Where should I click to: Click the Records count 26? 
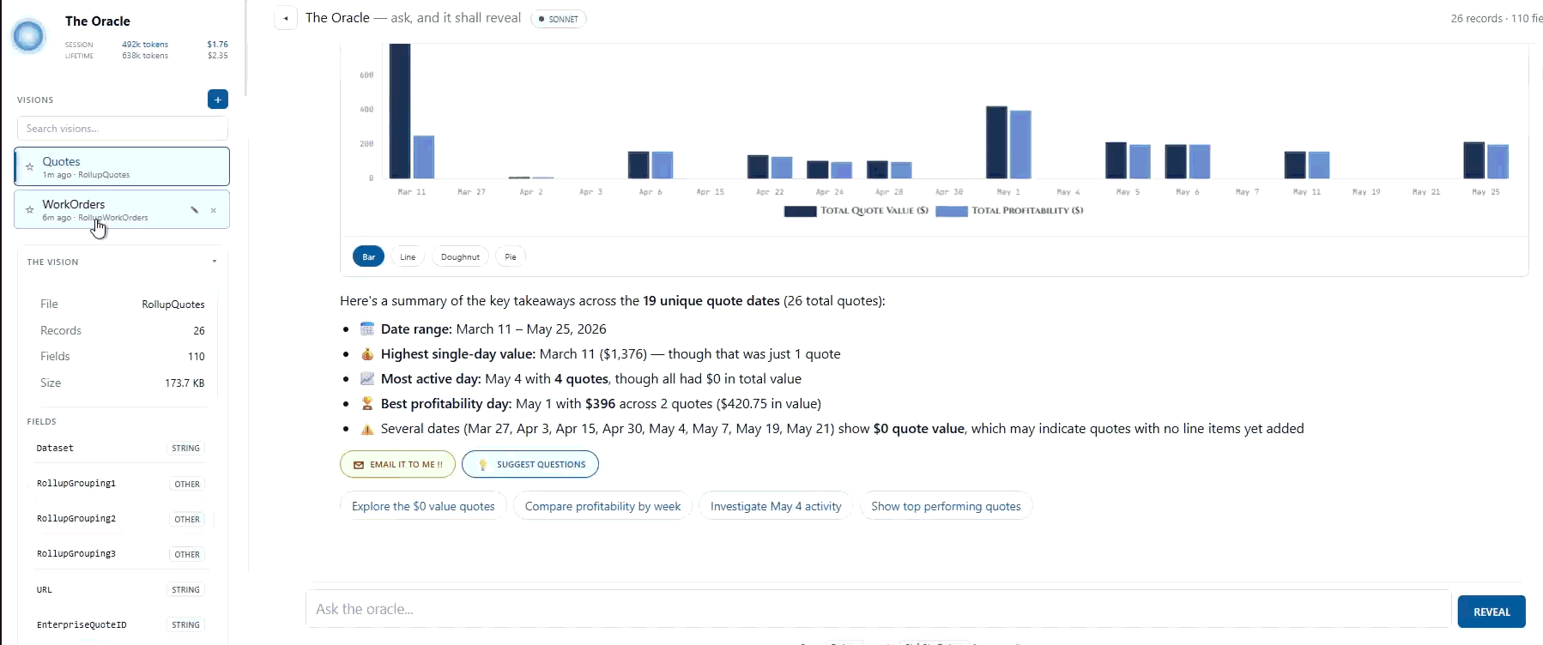point(199,331)
